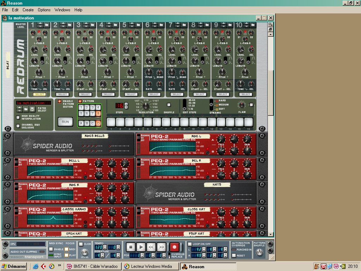Toggle High Quality Interpolation checkbox
The height and width of the screenshot is (271, 361).
[18, 117]
